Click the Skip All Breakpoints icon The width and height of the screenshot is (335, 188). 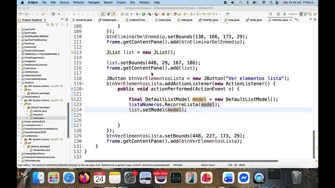(59, 14)
